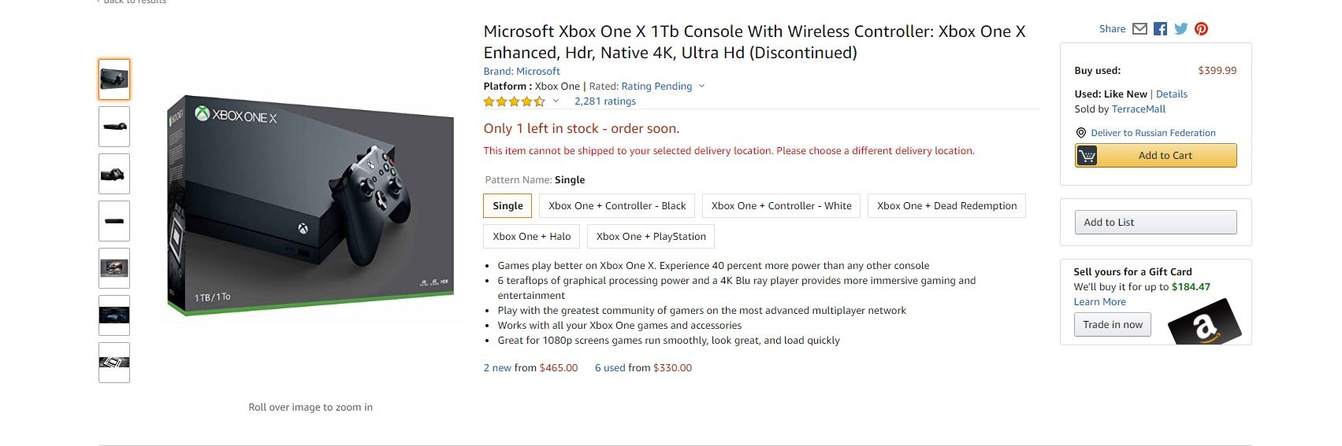
Task: Share the listing on Facebook
Action: coord(1160,29)
